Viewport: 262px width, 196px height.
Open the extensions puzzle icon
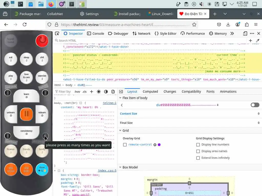[247, 25]
